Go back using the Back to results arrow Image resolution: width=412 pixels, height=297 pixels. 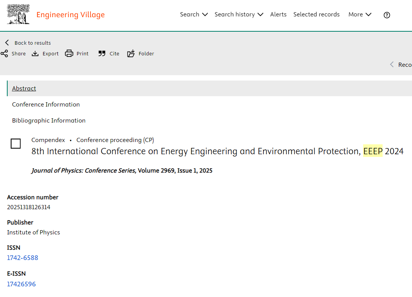[x=6, y=43]
